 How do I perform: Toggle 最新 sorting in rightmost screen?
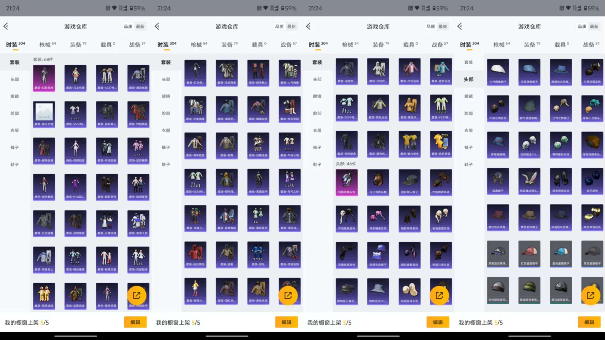tap(594, 26)
